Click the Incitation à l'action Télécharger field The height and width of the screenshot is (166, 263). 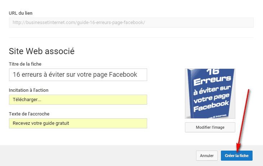point(78,100)
